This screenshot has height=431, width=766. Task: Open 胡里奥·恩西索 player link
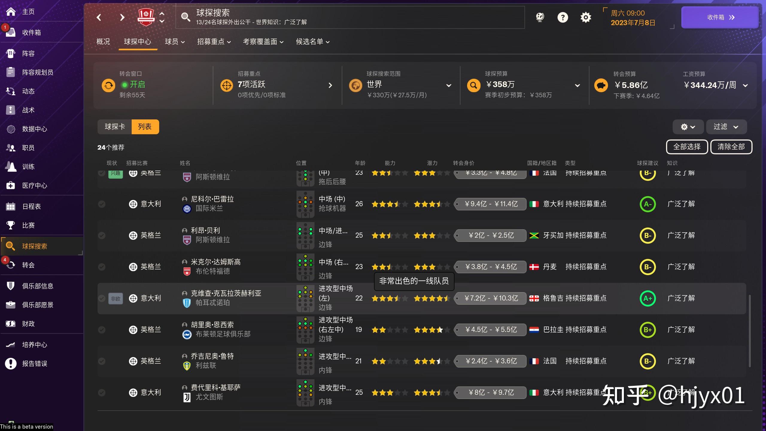tap(212, 325)
